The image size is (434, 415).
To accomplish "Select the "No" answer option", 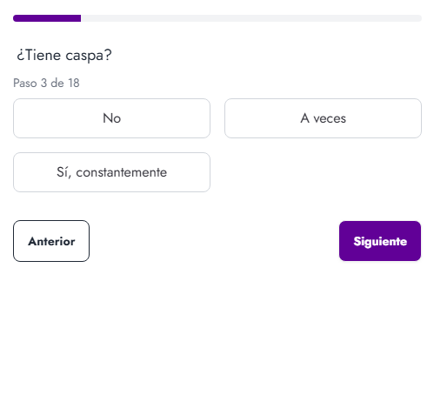I will click(x=111, y=118).
